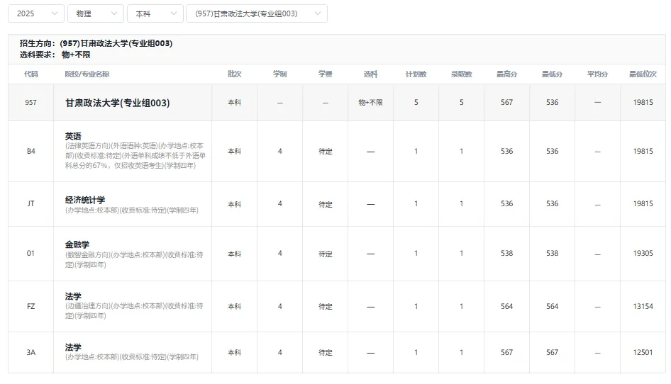Image resolution: width=671 pixels, height=384 pixels.
Task: Open the 2025 year dropdown
Action: [36, 13]
